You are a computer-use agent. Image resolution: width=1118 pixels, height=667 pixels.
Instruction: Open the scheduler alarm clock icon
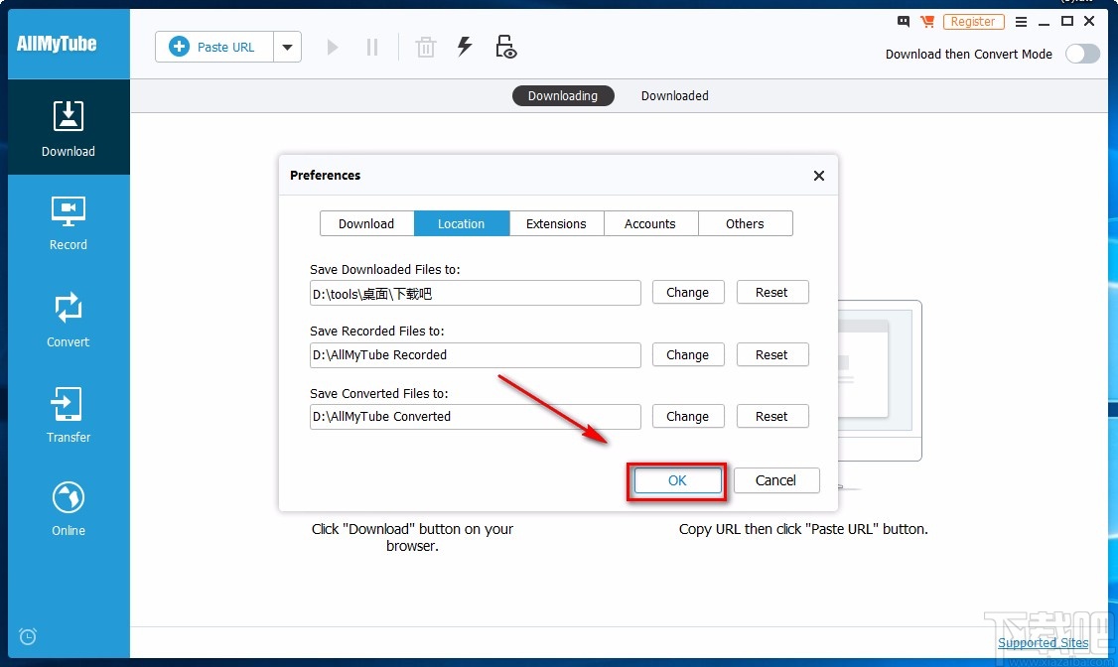[x=28, y=636]
